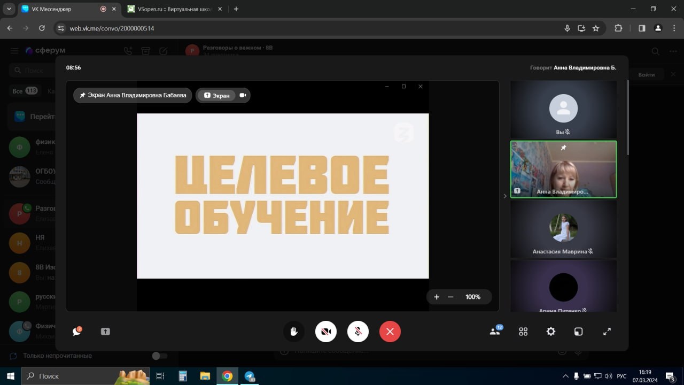Image resolution: width=684 pixels, height=385 pixels.
Task: Go back in browser history
Action: [x=10, y=28]
